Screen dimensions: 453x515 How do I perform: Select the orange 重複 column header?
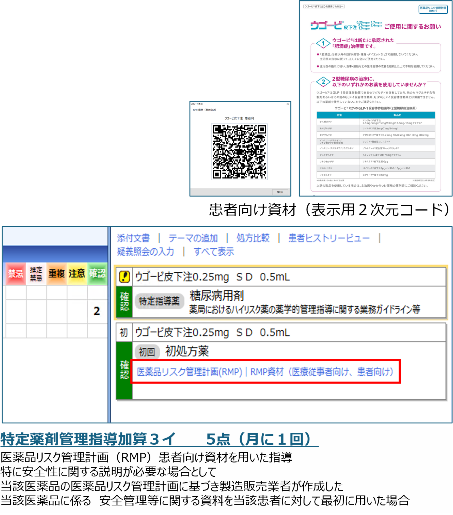(57, 274)
